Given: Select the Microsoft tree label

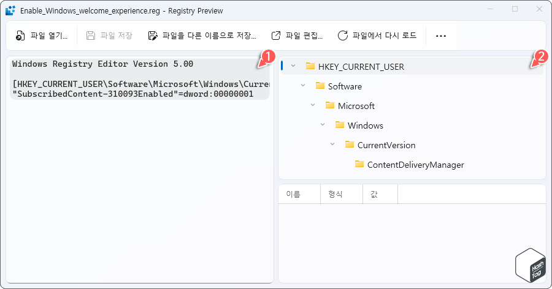Looking at the screenshot, I should click(x=356, y=106).
